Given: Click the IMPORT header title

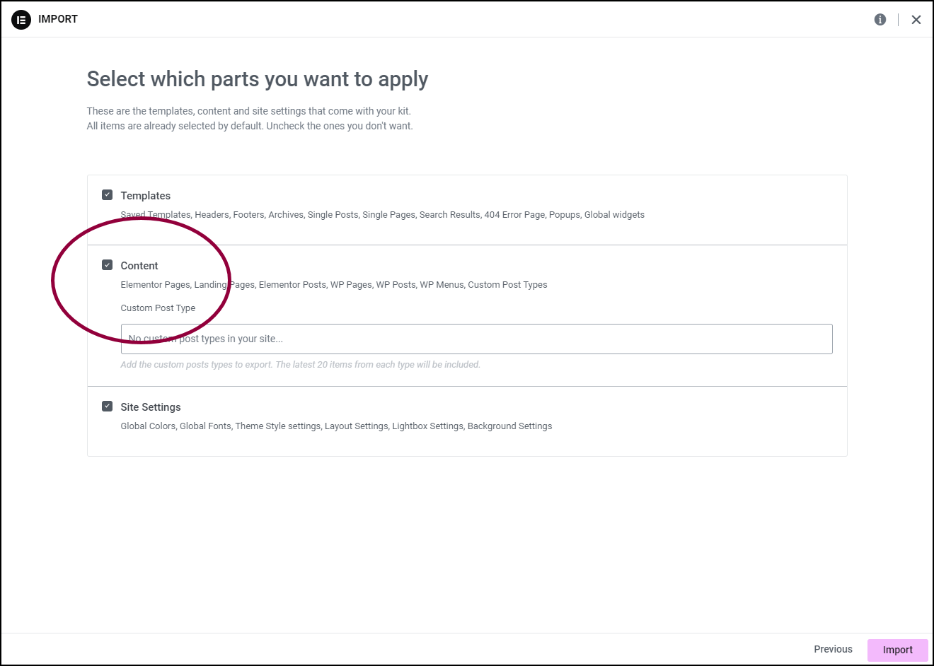Looking at the screenshot, I should point(58,19).
